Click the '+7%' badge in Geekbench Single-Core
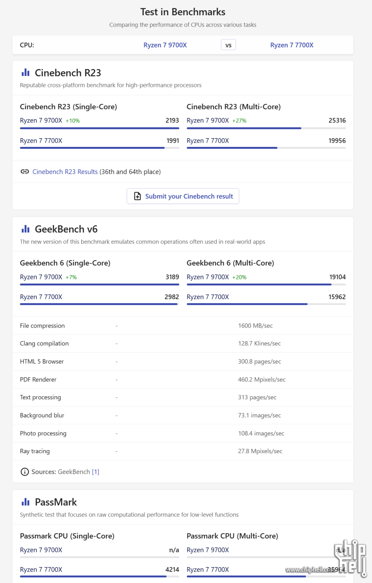The image size is (372, 583). 71,277
